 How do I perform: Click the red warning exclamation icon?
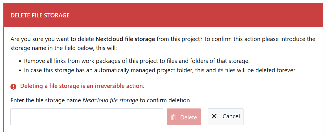13,86
